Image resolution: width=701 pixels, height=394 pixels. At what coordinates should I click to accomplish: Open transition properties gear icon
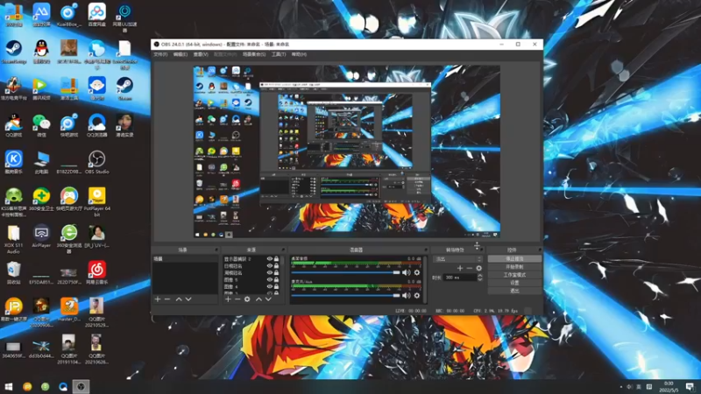[478, 268]
